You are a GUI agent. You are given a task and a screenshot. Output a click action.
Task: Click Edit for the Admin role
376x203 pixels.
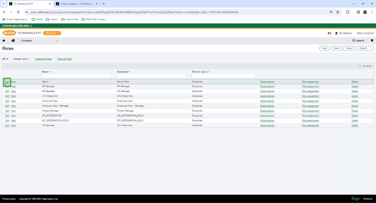pyautogui.click(x=7, y=82)
